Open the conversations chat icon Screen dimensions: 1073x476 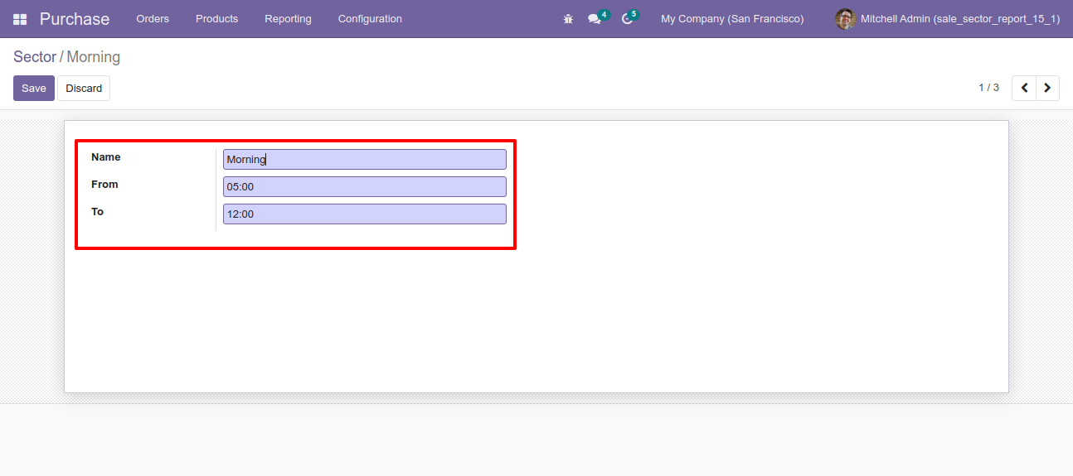click(594, 19)
